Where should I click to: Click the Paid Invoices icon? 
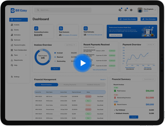pyautogui.click(x=115, y=91)
